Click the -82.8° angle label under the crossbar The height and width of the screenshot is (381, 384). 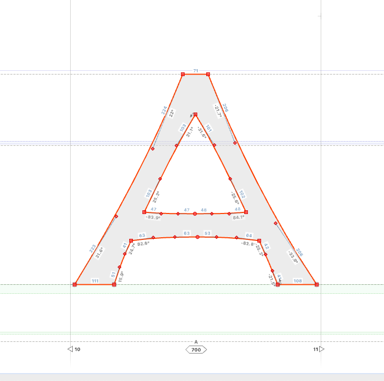[x=248, y=244]
